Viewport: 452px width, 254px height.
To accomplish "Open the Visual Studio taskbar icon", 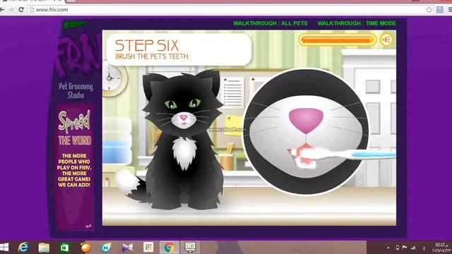I will tap(127, 248).
